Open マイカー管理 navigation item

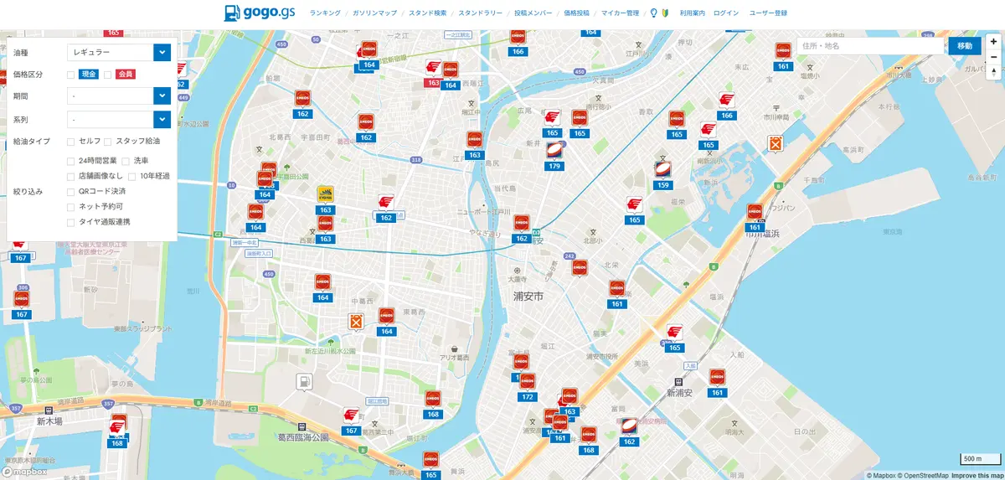click(x=620, y=13)
